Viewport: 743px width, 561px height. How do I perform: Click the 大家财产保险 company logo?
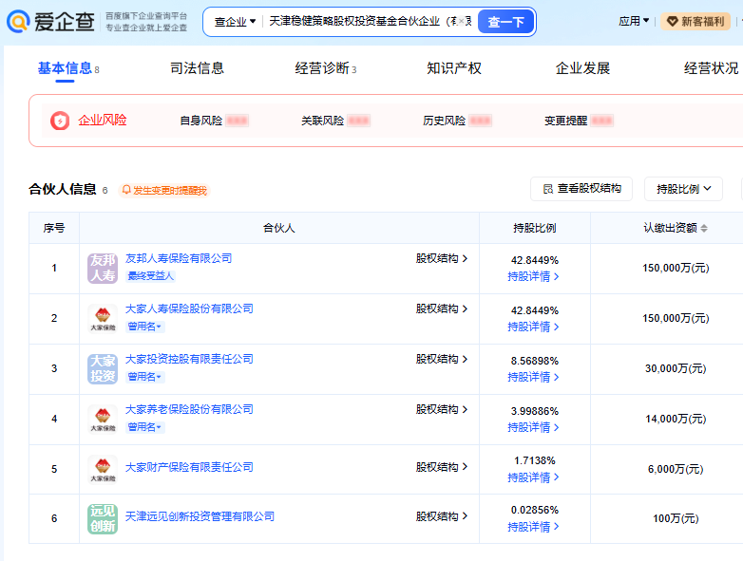coord(103,469)
